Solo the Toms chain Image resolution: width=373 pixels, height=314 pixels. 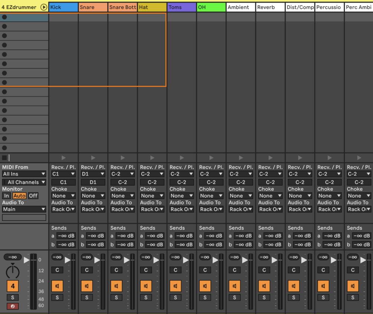point(175,297)
